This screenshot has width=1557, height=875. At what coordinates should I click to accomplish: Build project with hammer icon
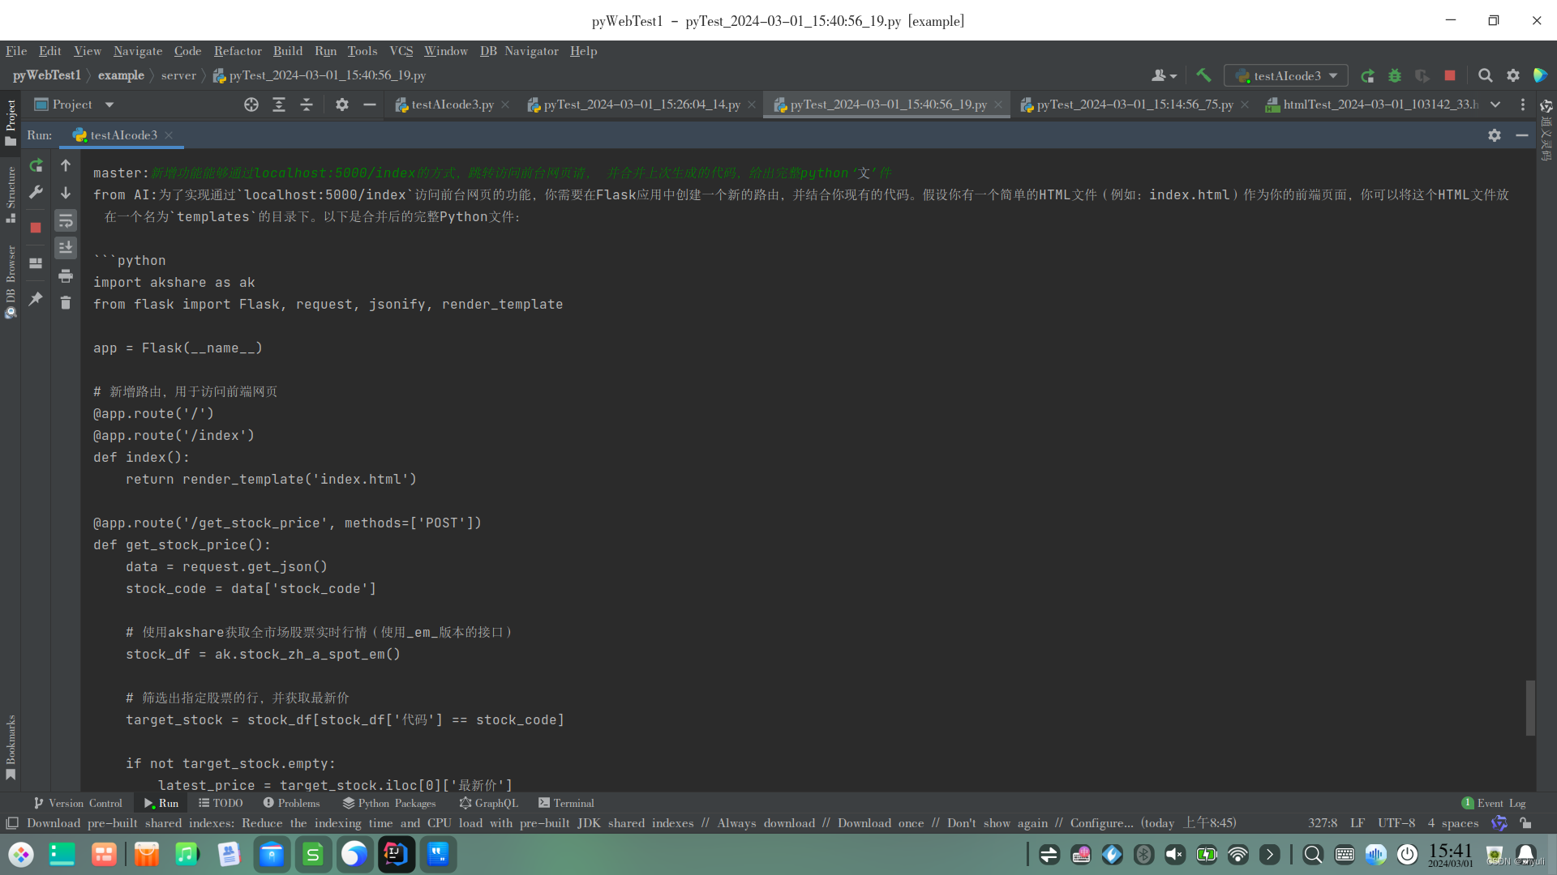click(1203, 75)
